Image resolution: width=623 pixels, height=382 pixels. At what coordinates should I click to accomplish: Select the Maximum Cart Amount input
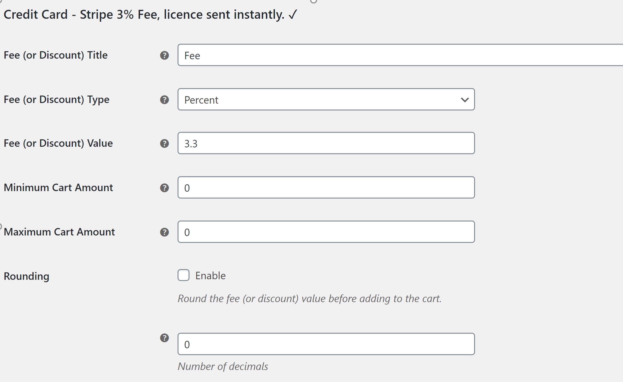(326, 232)
